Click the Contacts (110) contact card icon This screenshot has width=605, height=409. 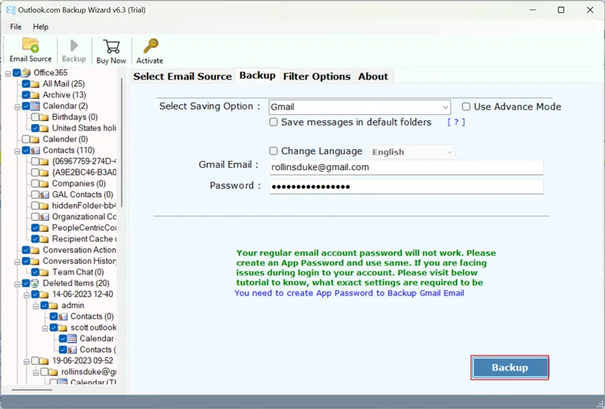point(35,150)
